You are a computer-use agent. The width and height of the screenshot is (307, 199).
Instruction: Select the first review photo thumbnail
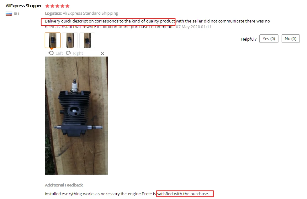(53, 40)
